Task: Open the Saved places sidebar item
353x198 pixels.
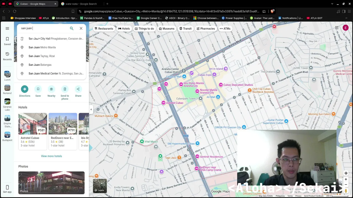Action: click(x=7, y=41)
